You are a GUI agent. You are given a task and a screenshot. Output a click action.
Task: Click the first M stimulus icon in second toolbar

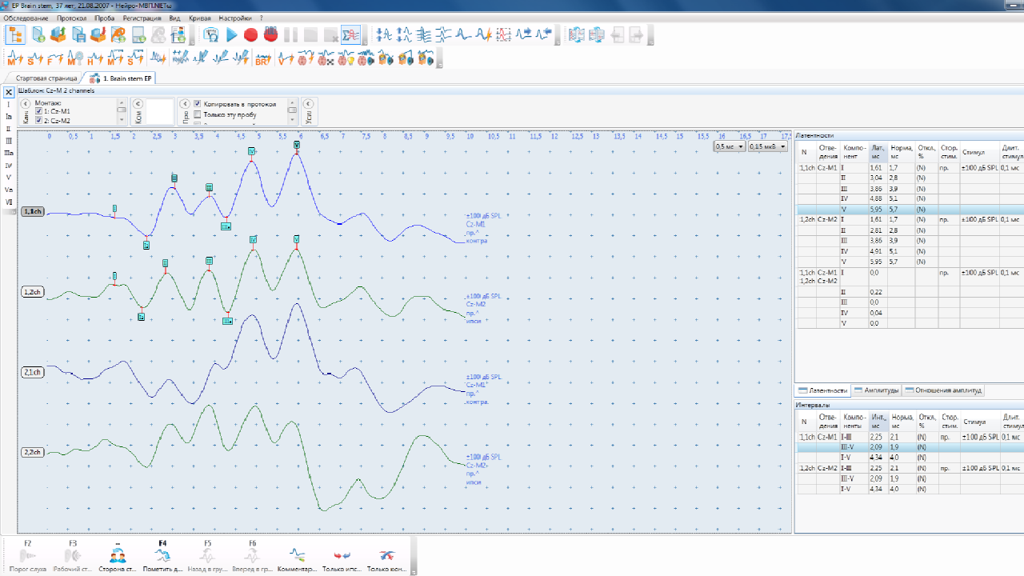pyautogui.click(x=15, y=58)
